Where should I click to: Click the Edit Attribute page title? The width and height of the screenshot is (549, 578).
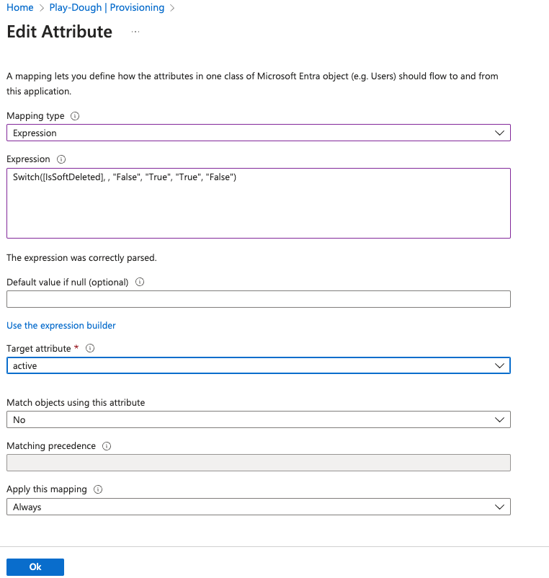tap(59, 32)
